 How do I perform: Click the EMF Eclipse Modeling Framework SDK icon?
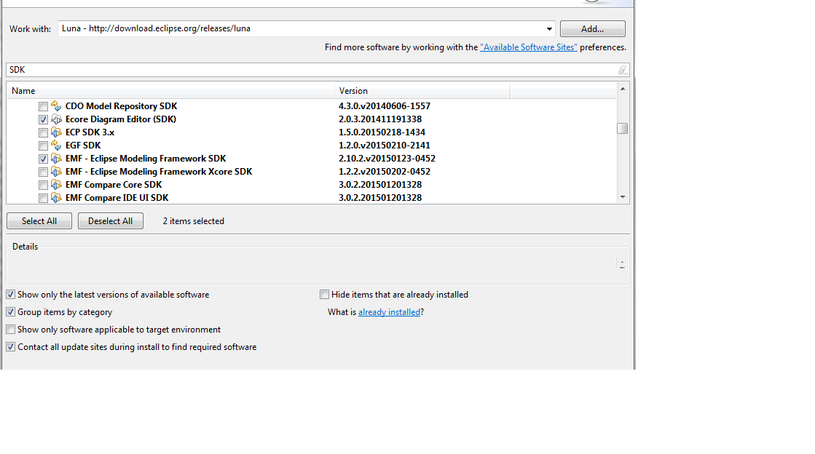click(56, 159)
